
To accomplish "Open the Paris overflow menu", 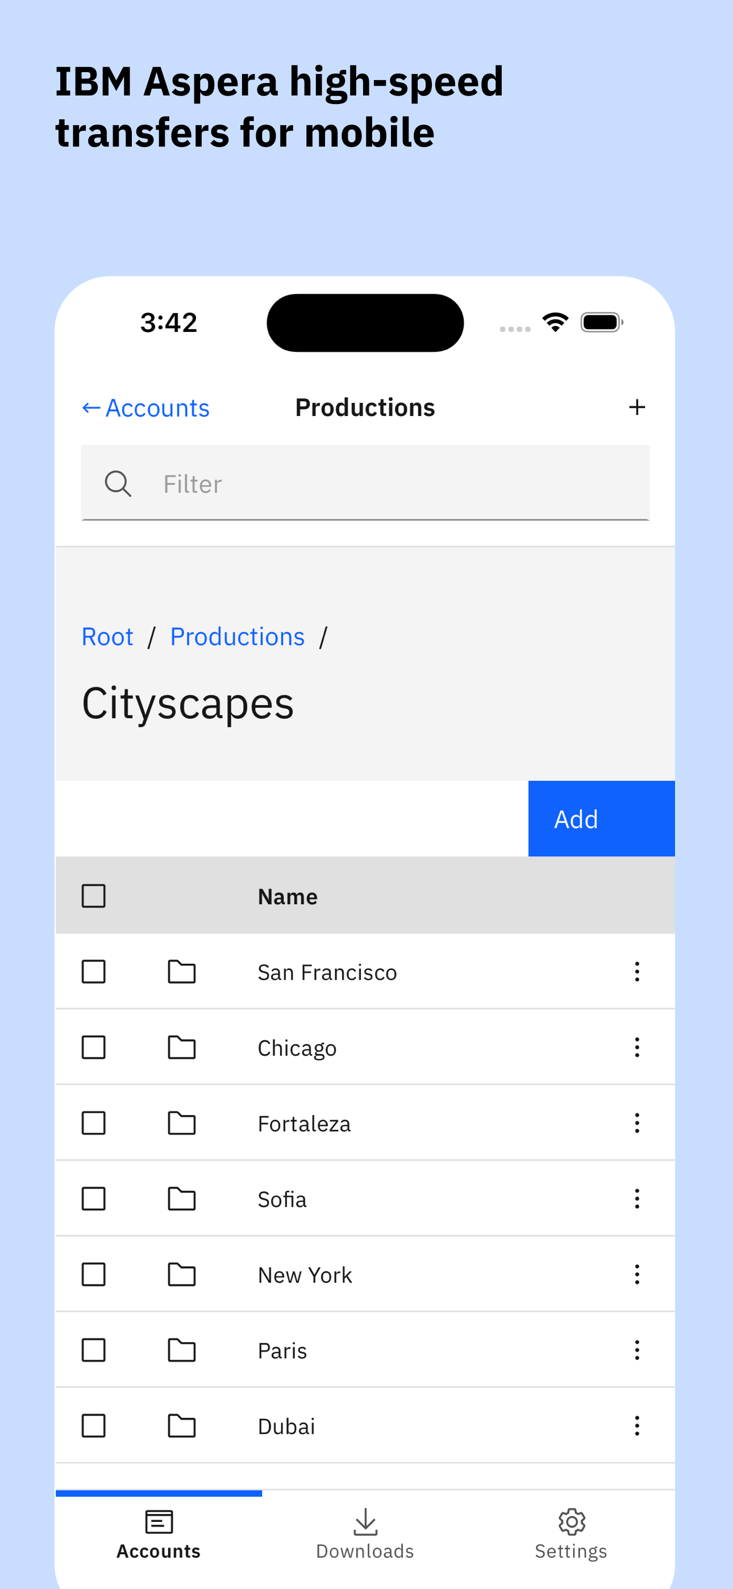I will (x=637, y=1350).
